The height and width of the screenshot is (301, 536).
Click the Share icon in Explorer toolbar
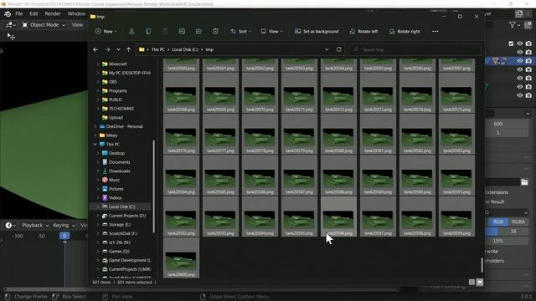(198, 32)
